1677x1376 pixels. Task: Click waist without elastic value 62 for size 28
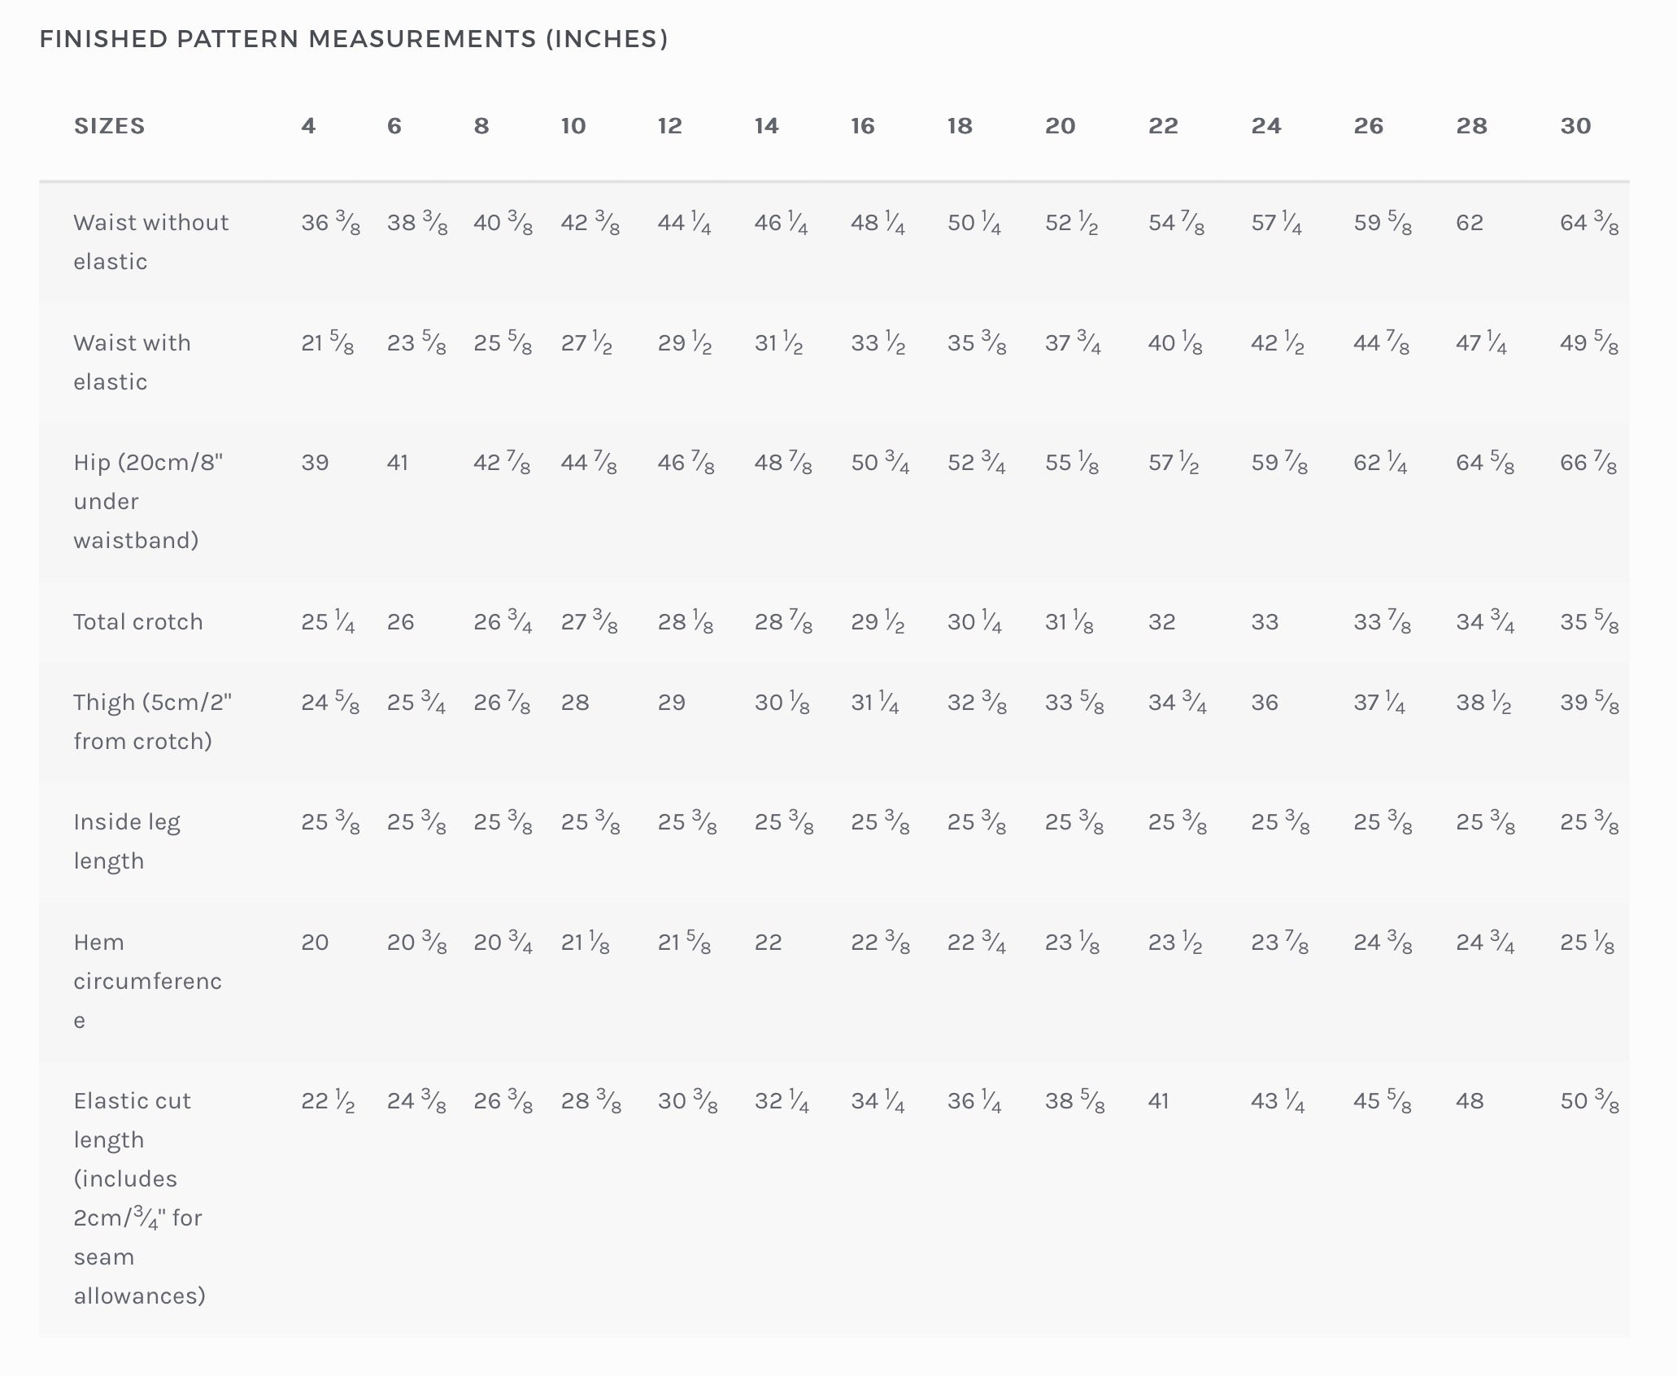1470,223
